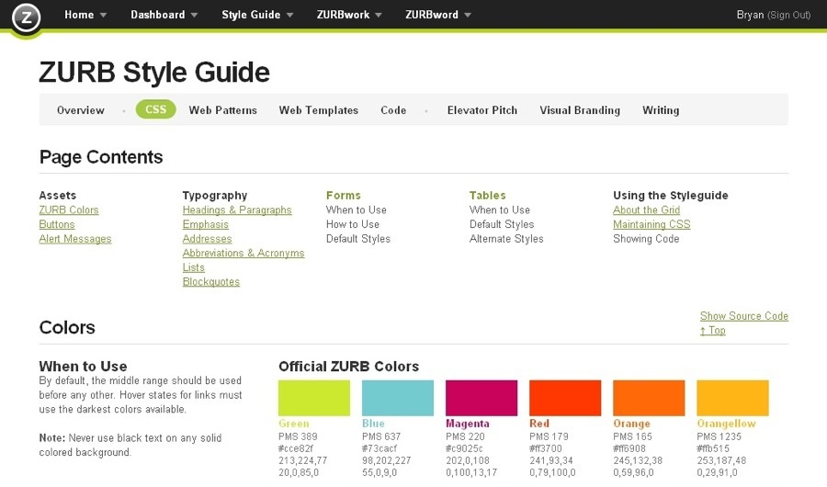Image resolution: width=827 pixels, height=487 pixels.
Task: Open the Addresses link
Action: coord(207,239)
